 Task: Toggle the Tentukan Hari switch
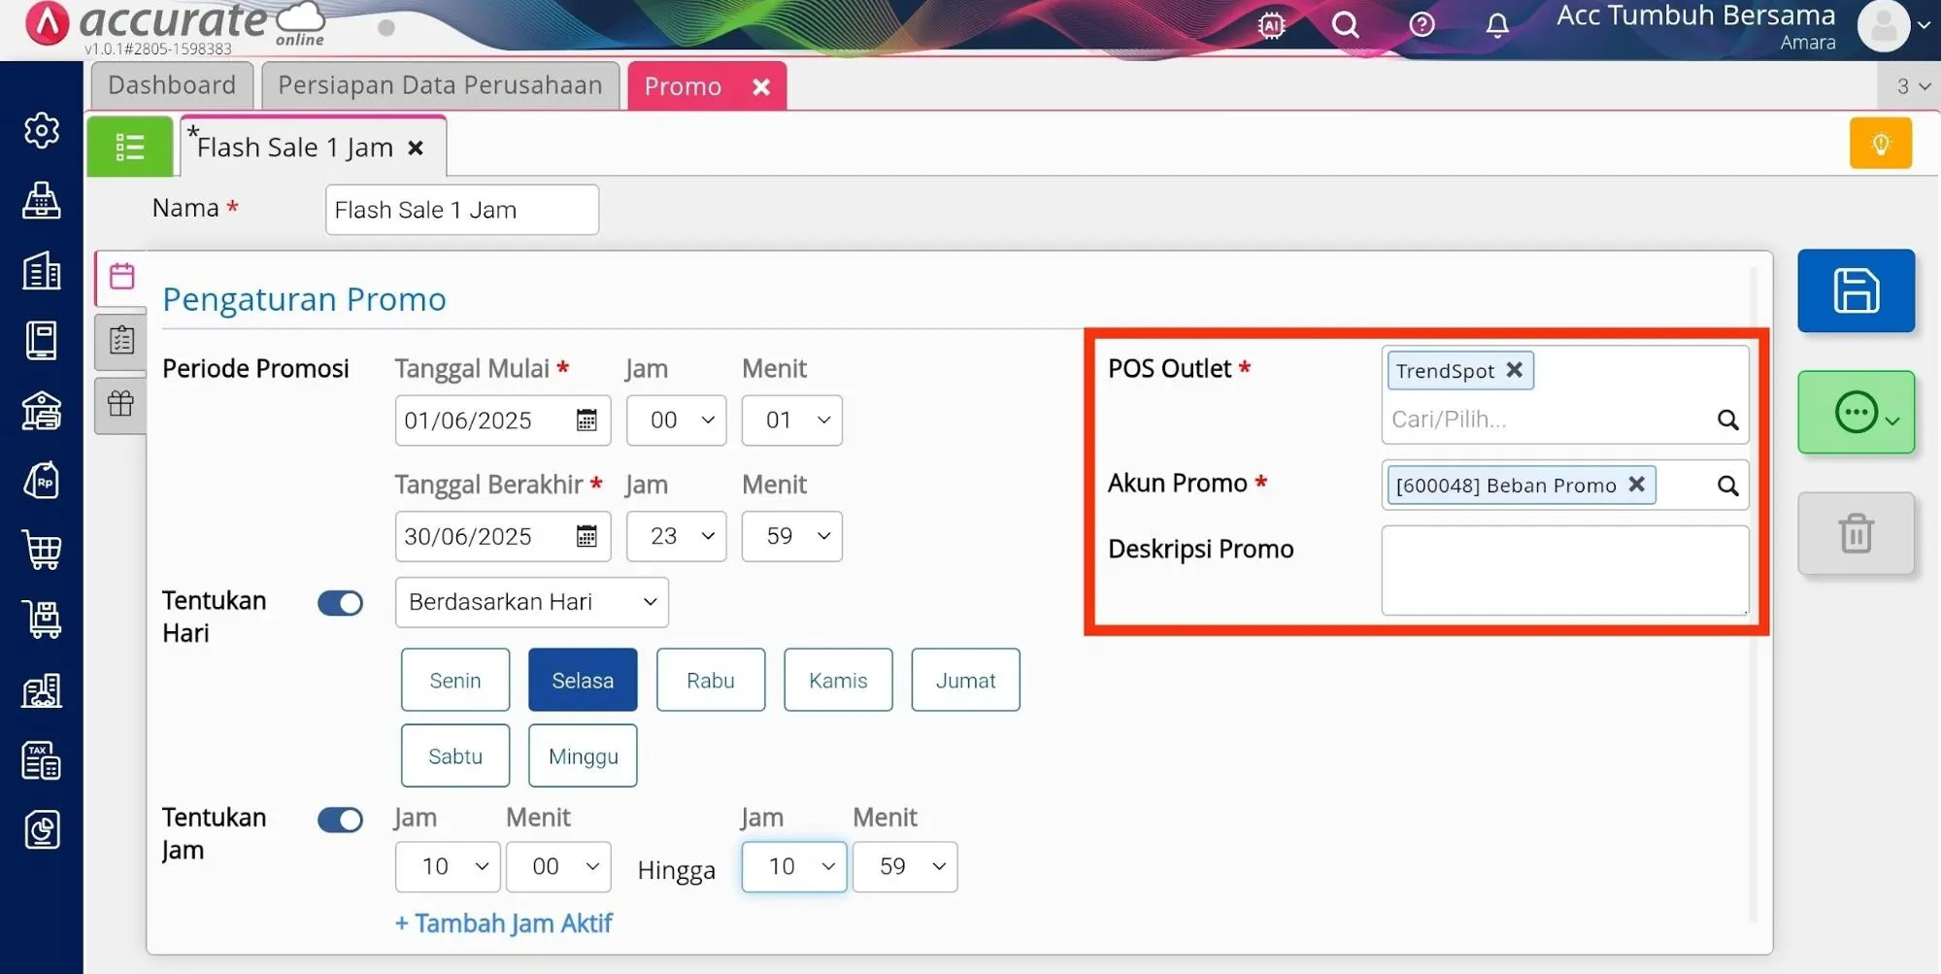coord(340,603)
